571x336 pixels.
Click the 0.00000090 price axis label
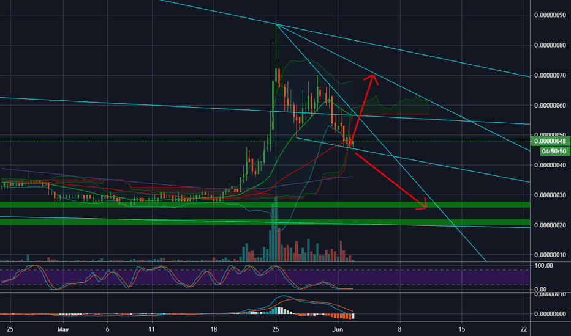click(550, 15)
